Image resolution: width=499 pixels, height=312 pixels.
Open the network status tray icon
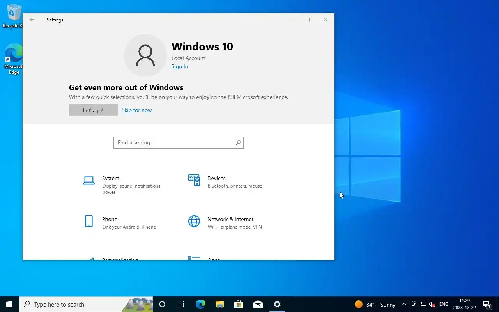tap(423, 304)
